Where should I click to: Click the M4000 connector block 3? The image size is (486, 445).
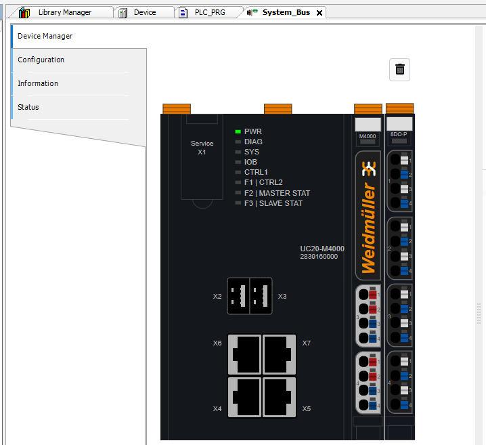click(368, 316)
